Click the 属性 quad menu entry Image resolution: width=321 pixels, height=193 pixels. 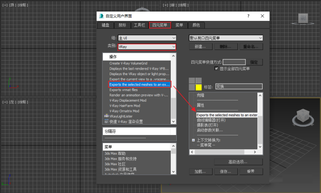(x=201, y=105)
